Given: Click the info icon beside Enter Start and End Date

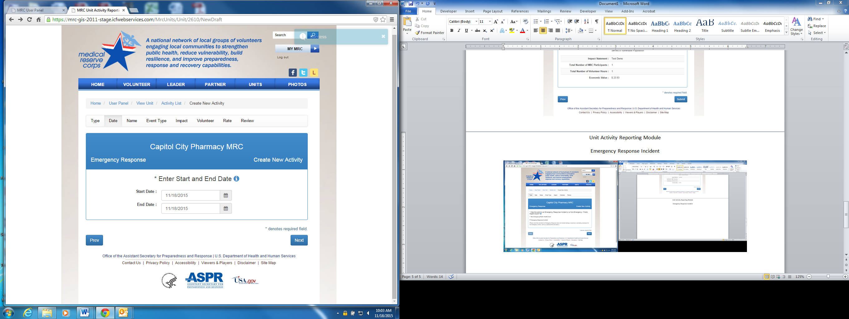Looking at the screenshot, I should [237, 179].
